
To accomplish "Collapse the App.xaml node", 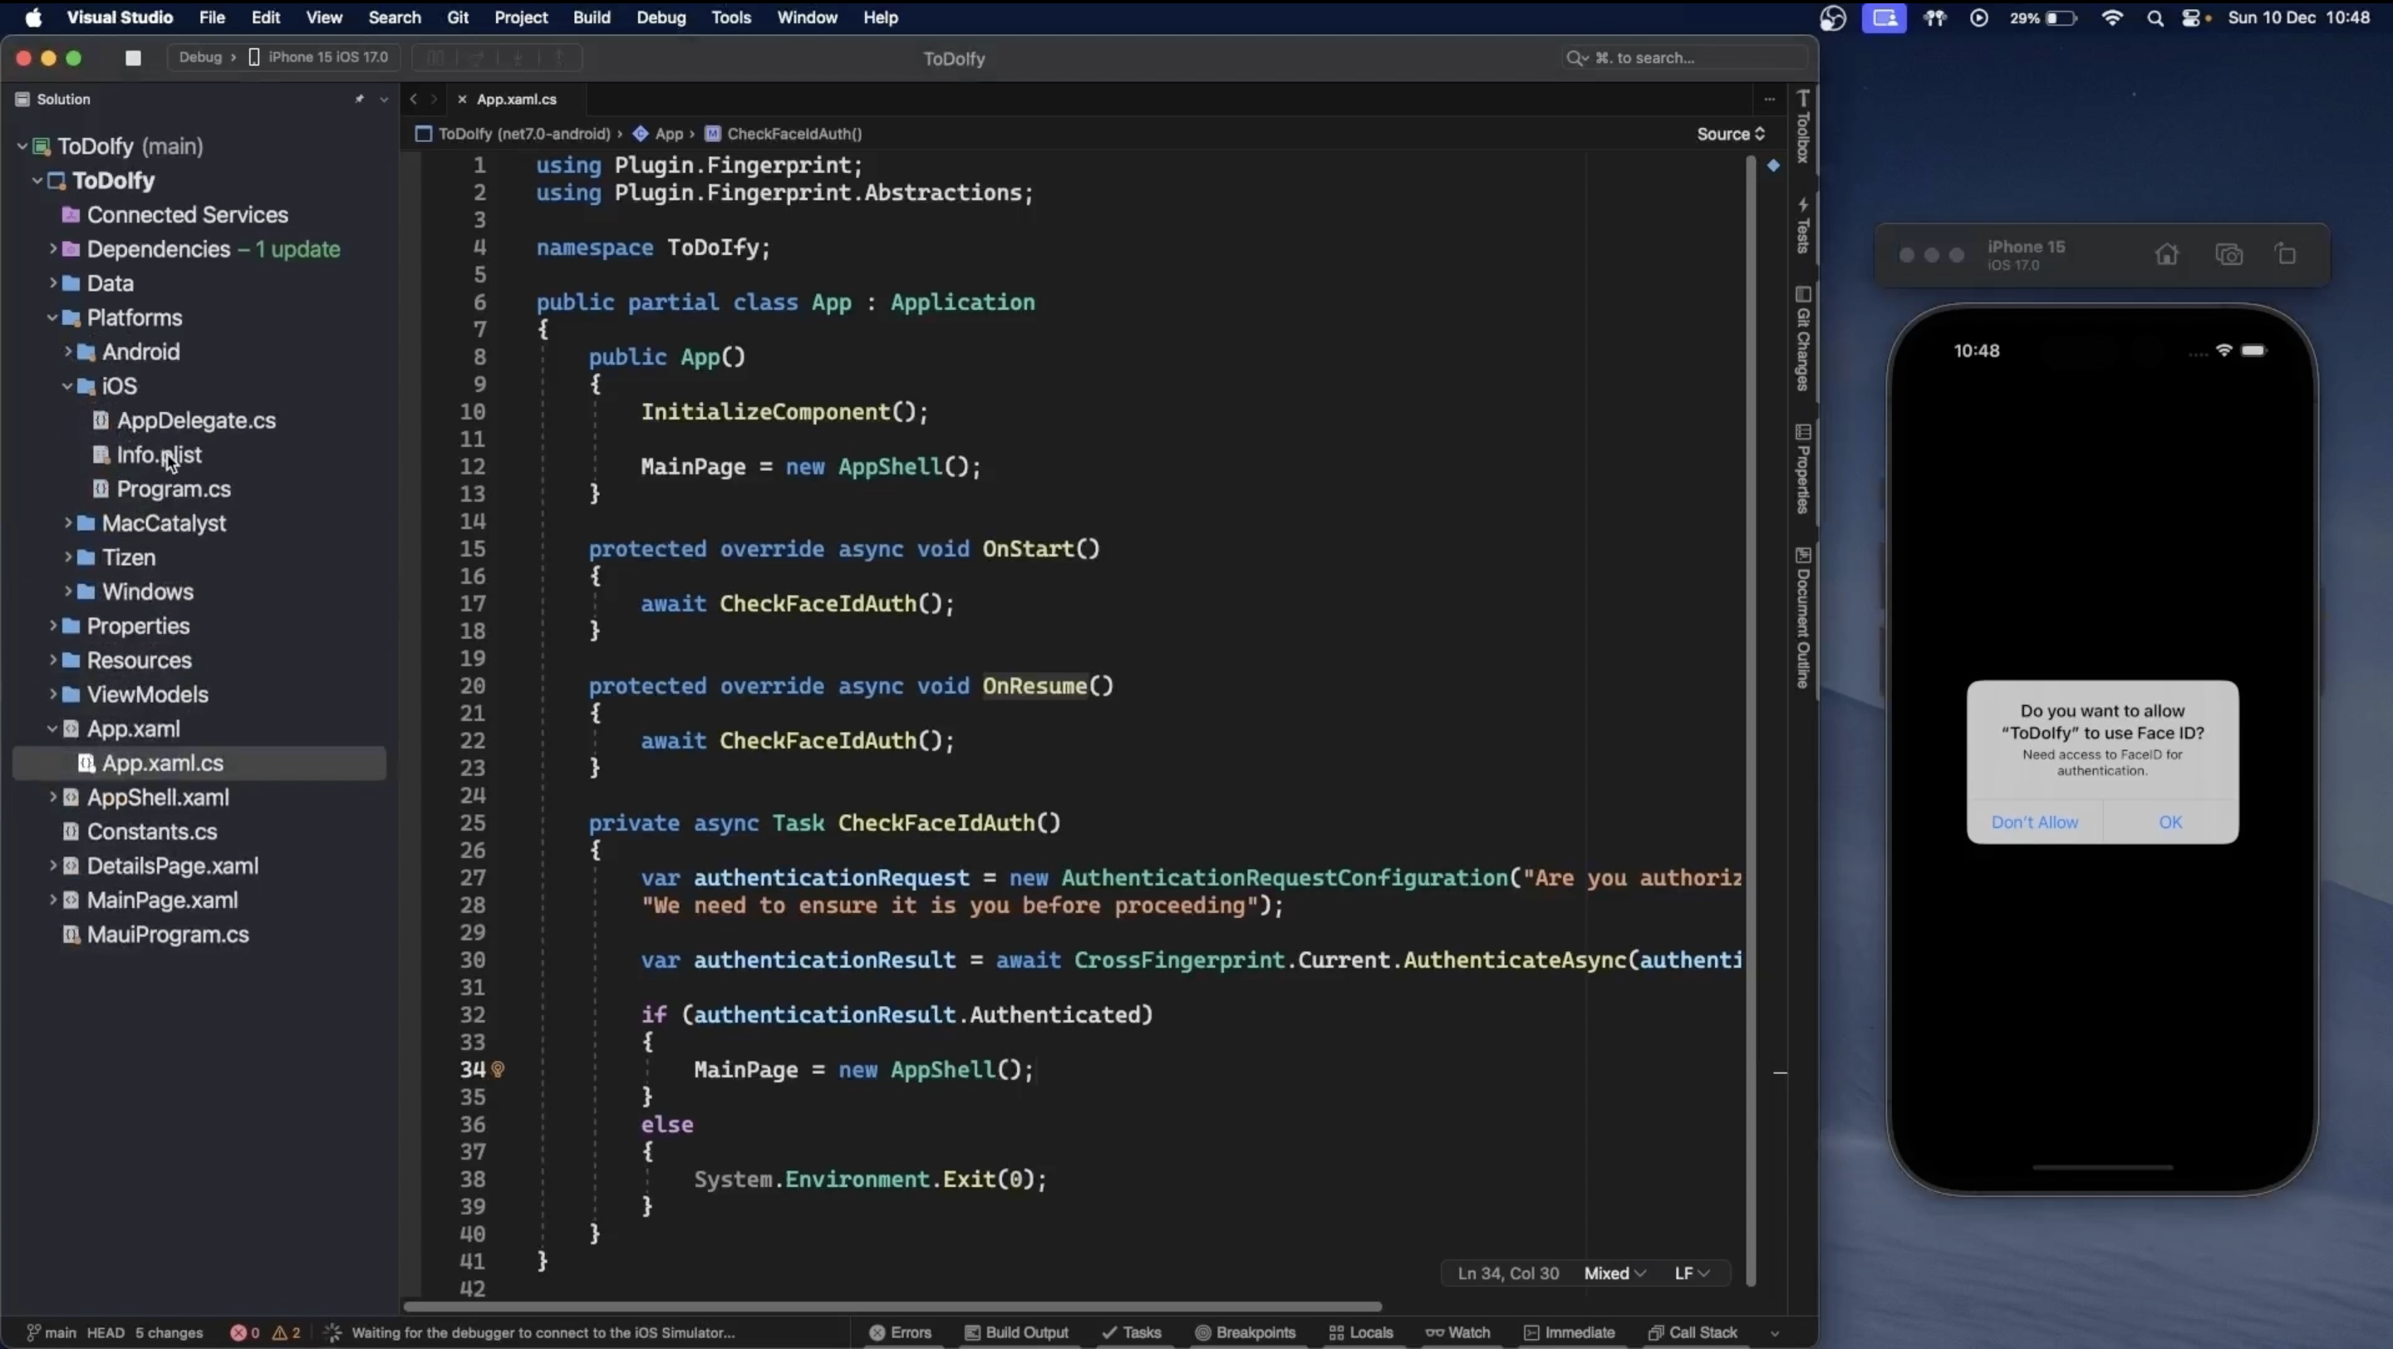I will 53,728.
